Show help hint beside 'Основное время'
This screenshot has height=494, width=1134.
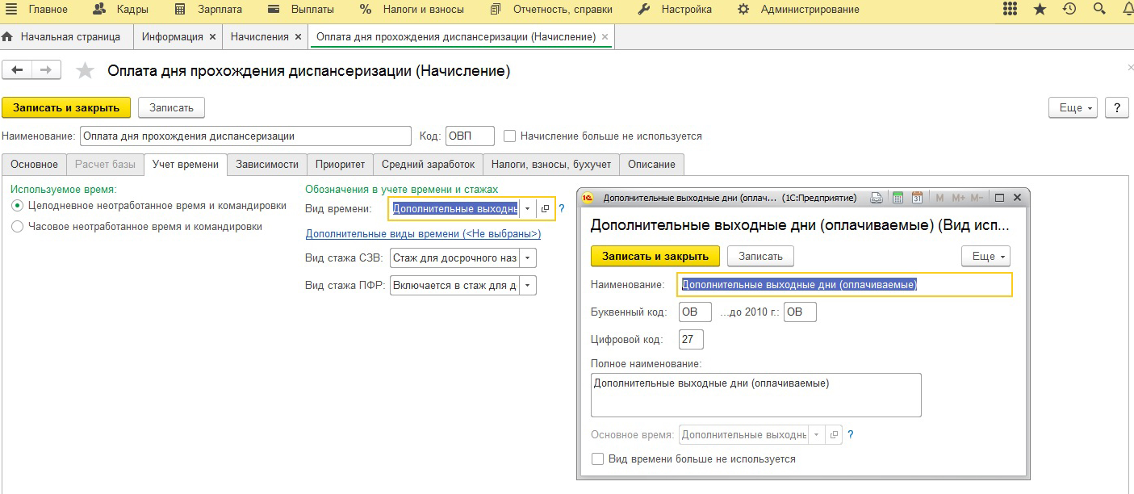tap(851, 434)
